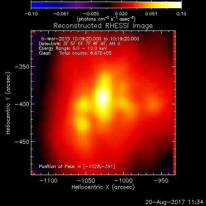Viewport: 206px width, 206px height.
Task: Click the pale yellow end of the colorbar
Action: point(178,5)
